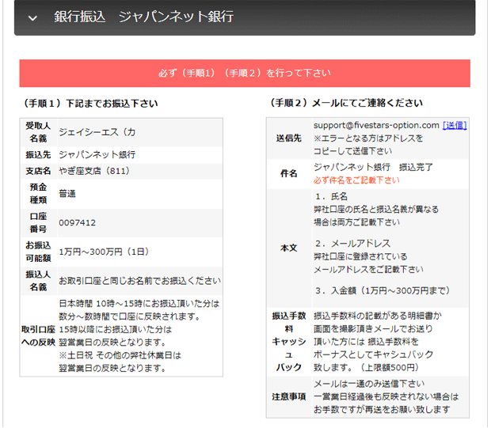491x428 pixels.
Task: Click メールは一通のみ送信下さい line
Action: (x=369, y=384)
